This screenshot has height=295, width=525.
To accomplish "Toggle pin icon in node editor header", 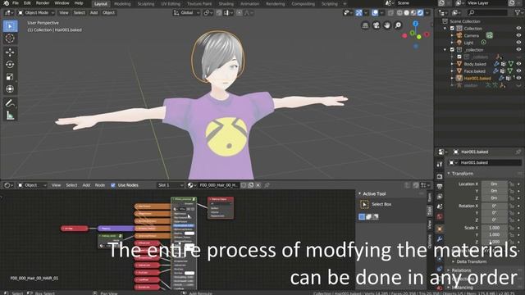I will point(267,185).
